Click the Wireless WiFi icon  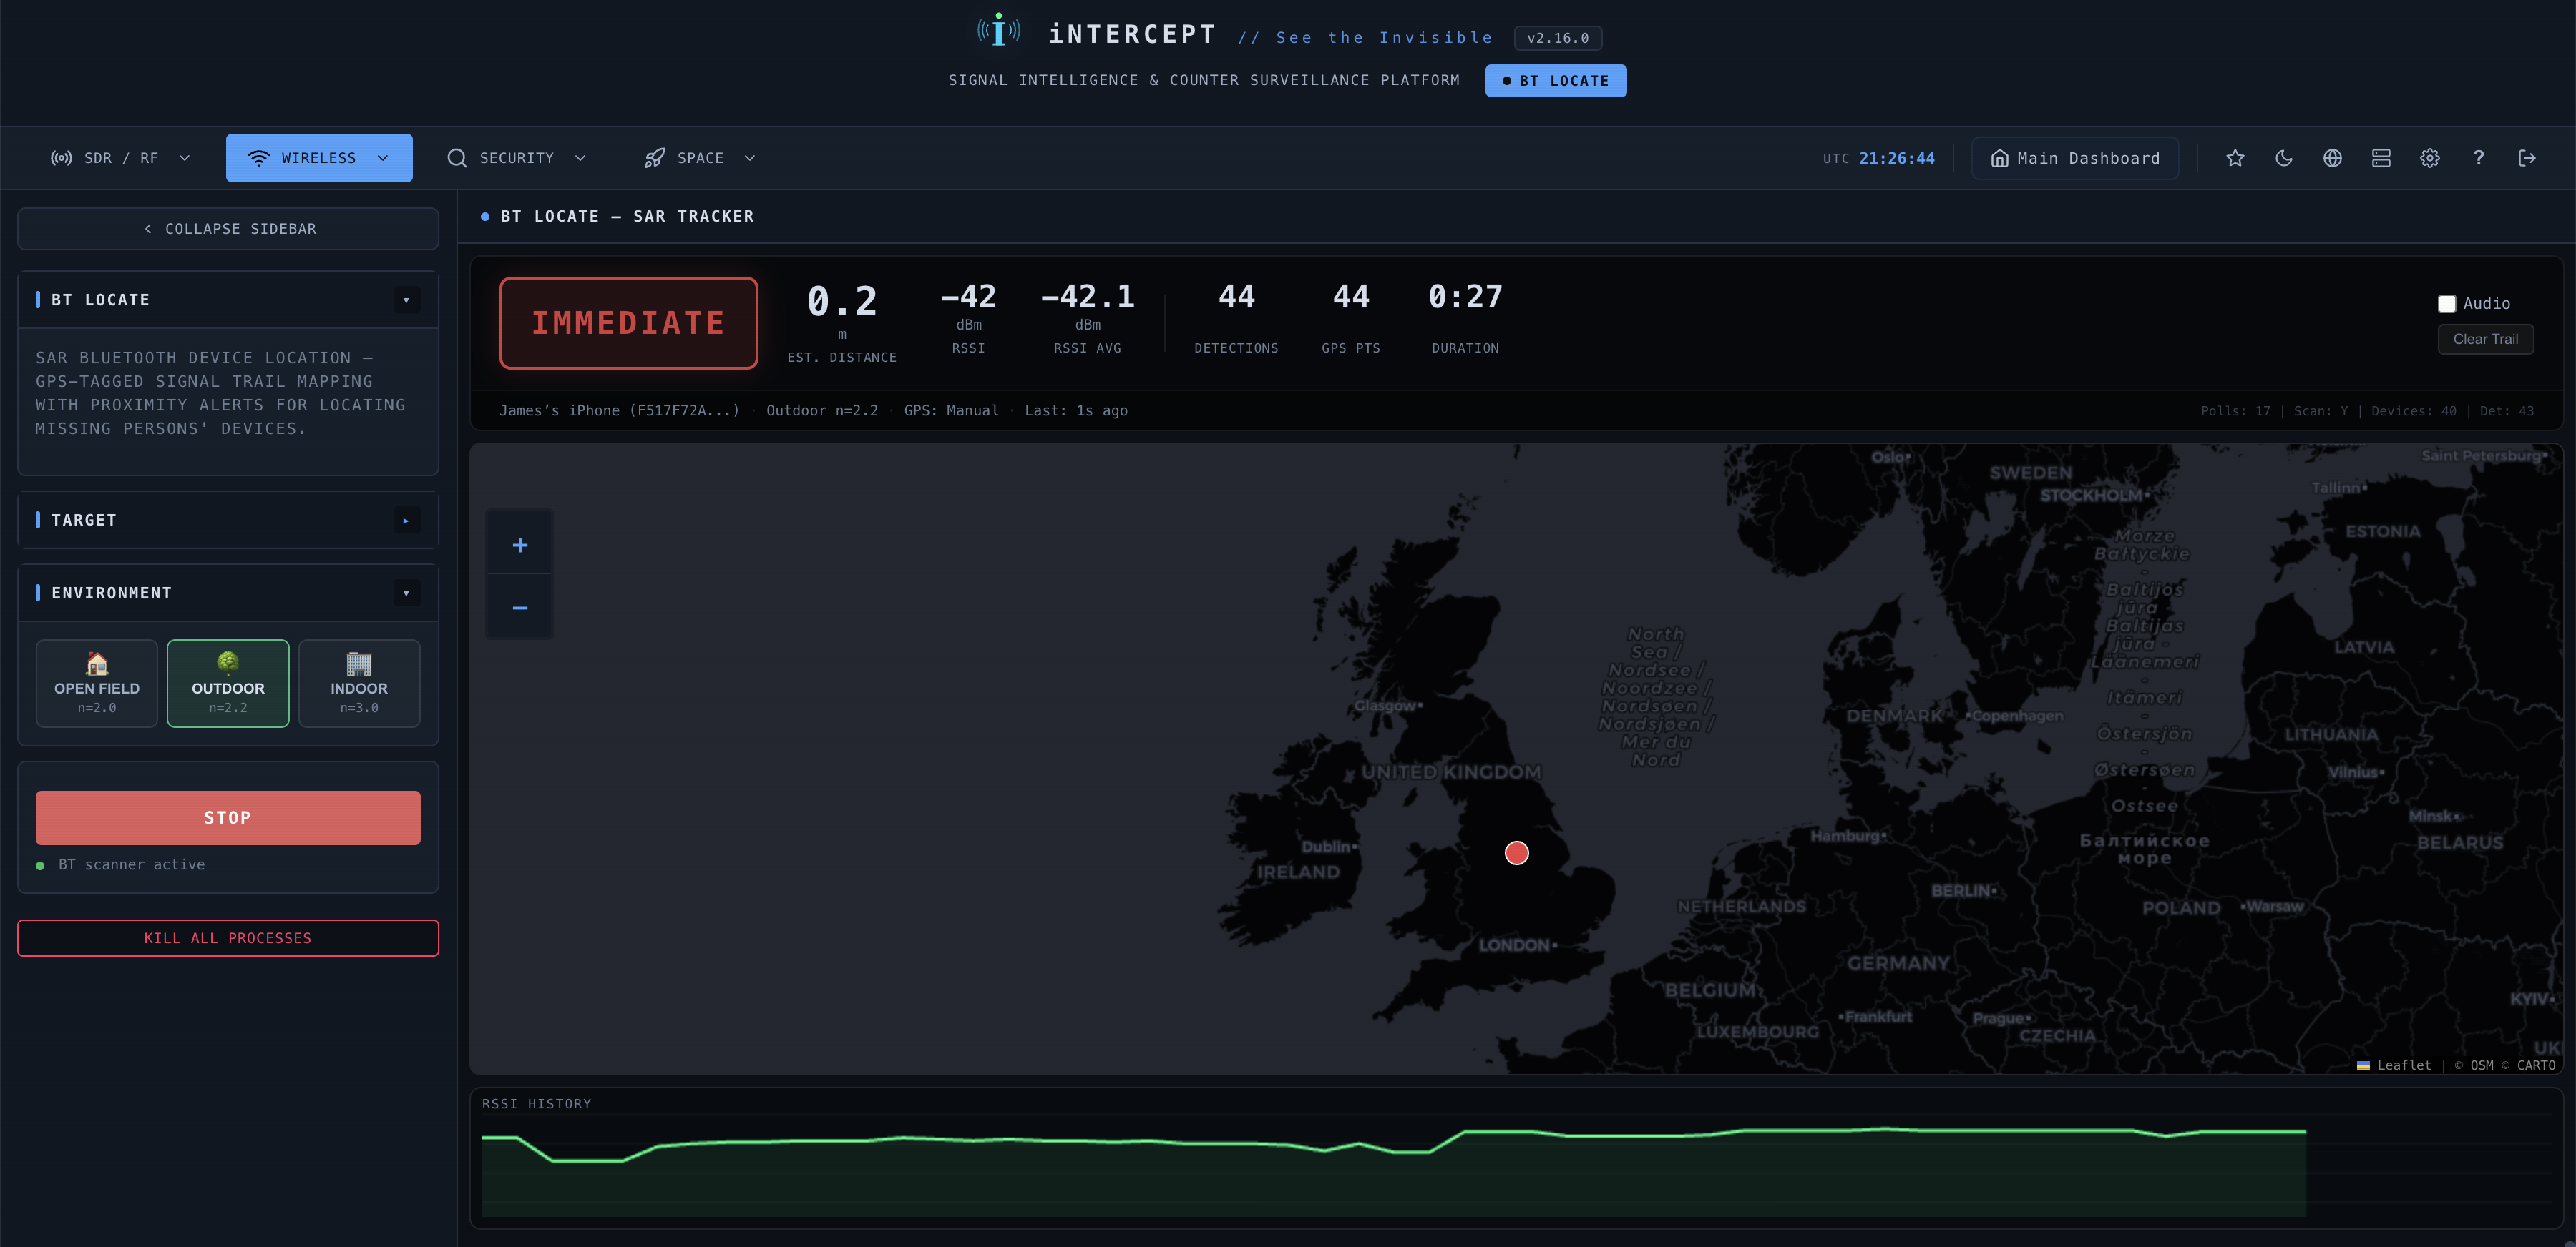click(260, 157)
